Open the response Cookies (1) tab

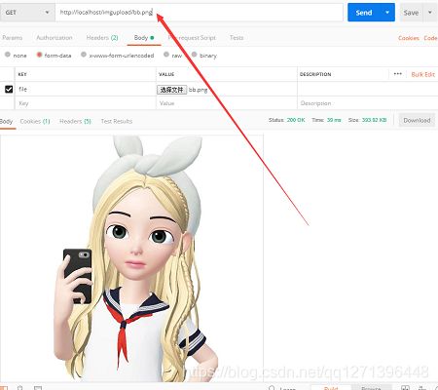35,121
